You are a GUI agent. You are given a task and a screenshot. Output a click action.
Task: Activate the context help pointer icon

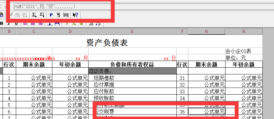[x=75, y=15]
